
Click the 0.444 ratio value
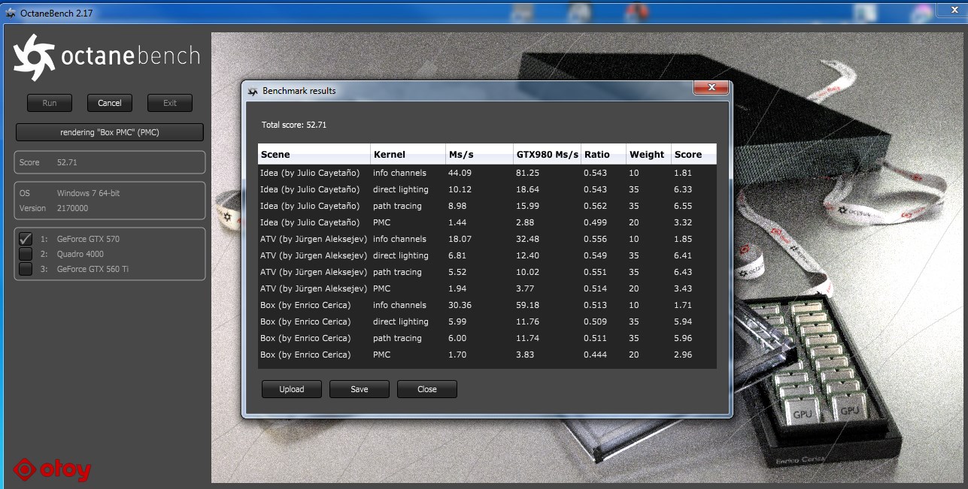point(596,355)
